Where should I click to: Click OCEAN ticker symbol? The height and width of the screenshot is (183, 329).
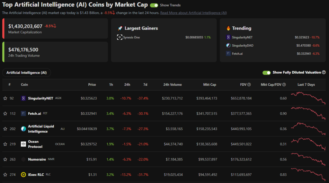(x=60, y=144)
